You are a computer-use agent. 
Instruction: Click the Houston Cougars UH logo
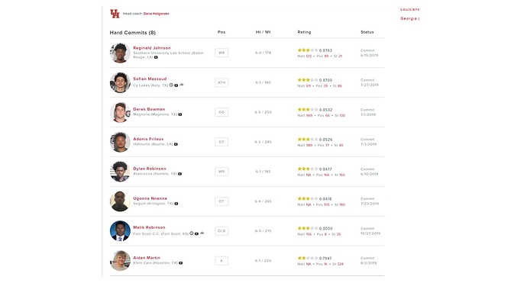coord(115,14)
